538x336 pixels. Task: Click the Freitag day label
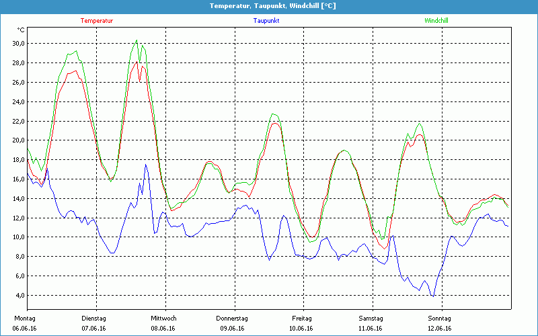click(301, 319)
